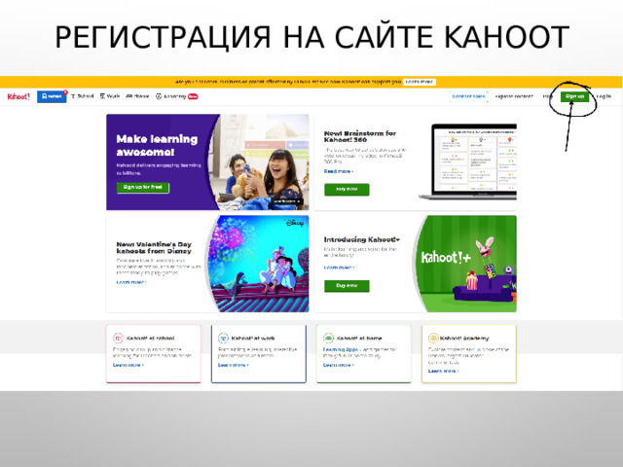623x467 pixels.
Task: Open the Explore content link
Action: tap(514, 96)
